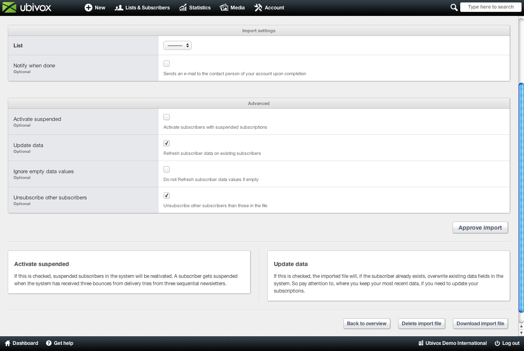524x351 pixels.
Task: Open the List selection dropdown
Action: [177, 45]
